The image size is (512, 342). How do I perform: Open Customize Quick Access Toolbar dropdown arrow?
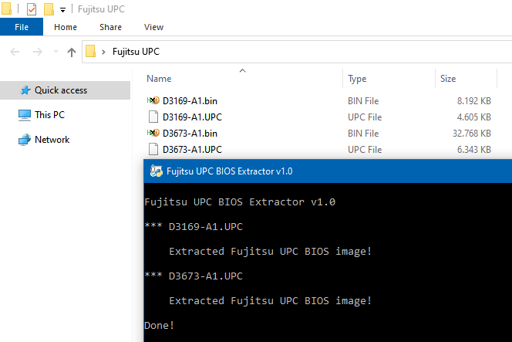(62, 10)
